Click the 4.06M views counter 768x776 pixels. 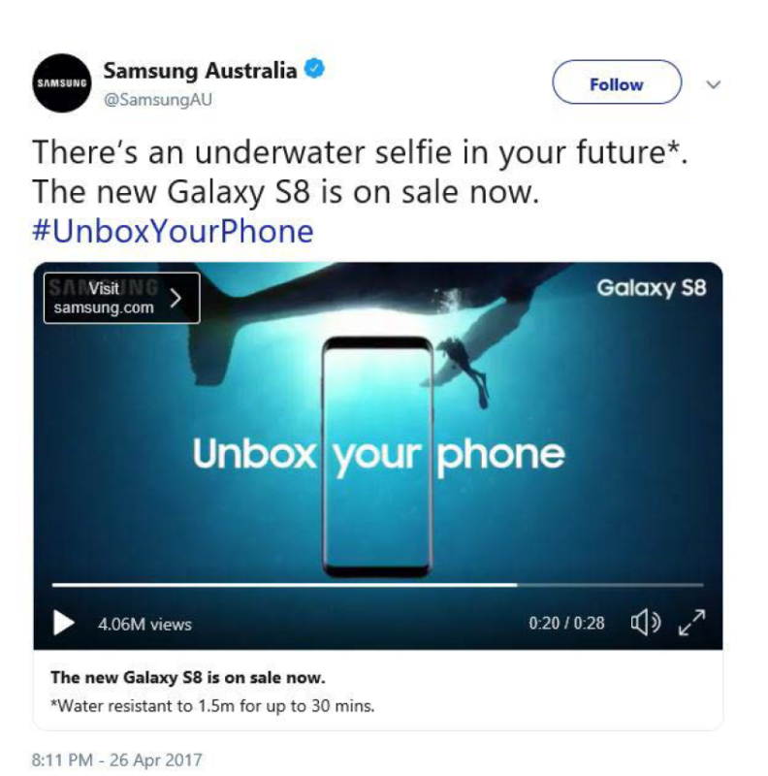click(x=144, y=624)
